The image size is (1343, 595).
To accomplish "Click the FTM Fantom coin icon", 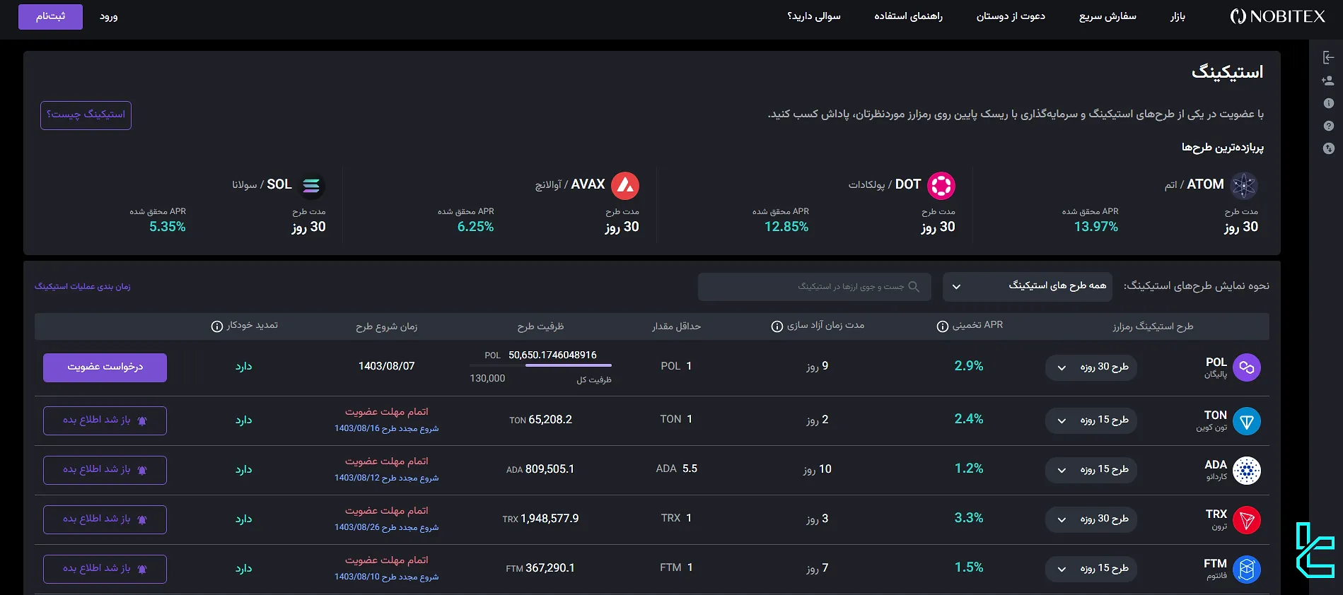I will coord(1247,570).
